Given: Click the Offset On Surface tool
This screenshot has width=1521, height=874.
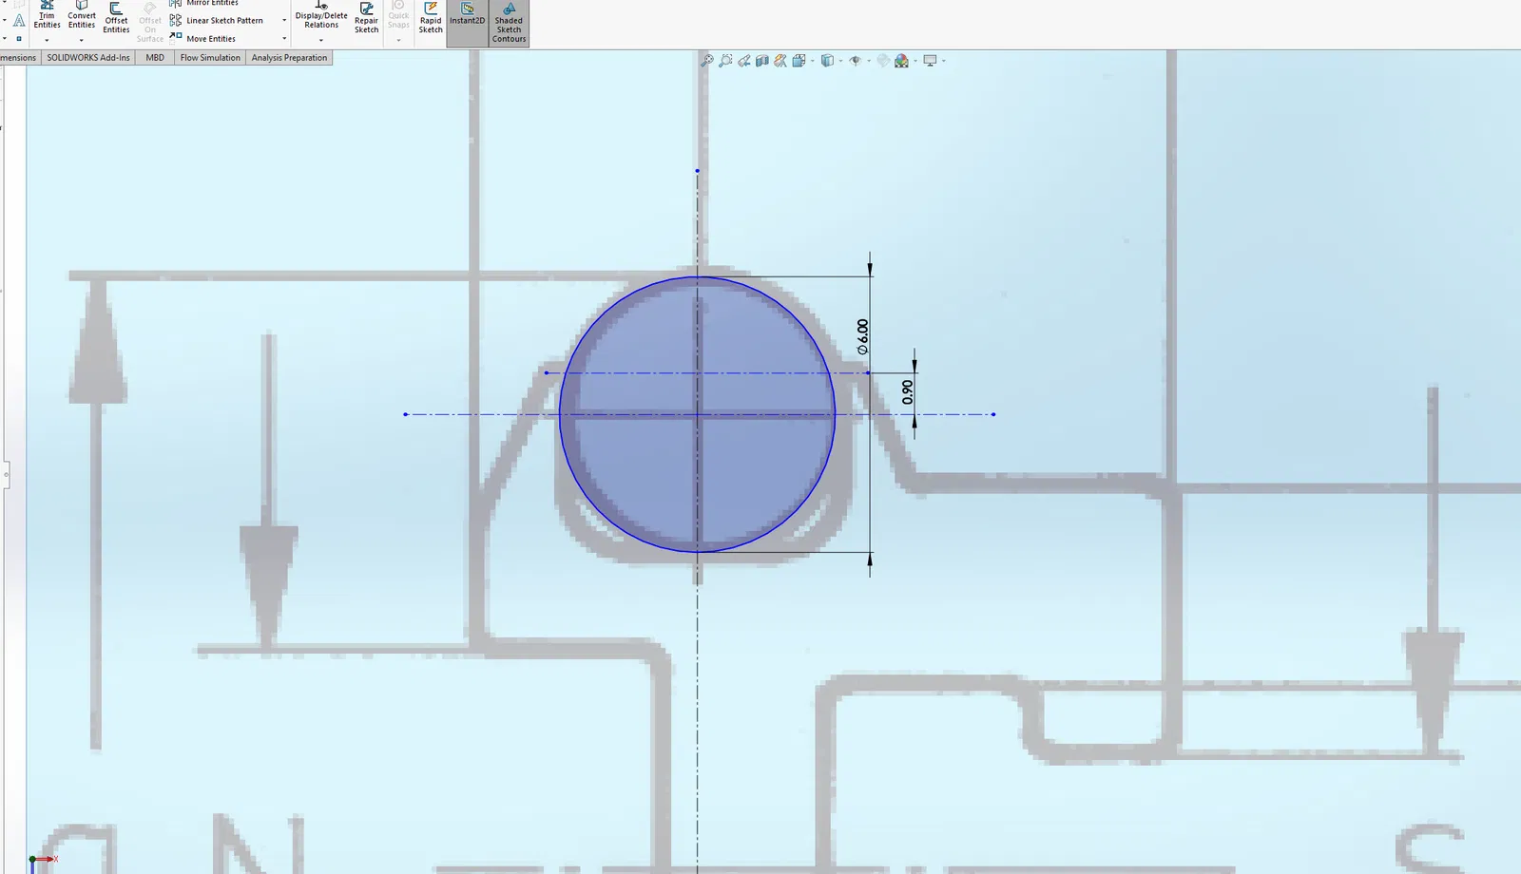Looking at the screenshot, I should [x=150, y=20].
